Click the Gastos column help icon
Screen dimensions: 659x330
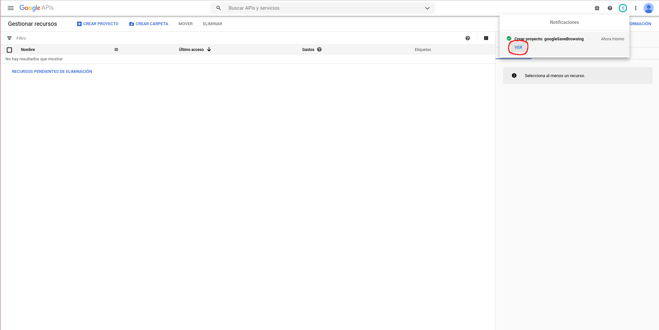coord(319,49)
